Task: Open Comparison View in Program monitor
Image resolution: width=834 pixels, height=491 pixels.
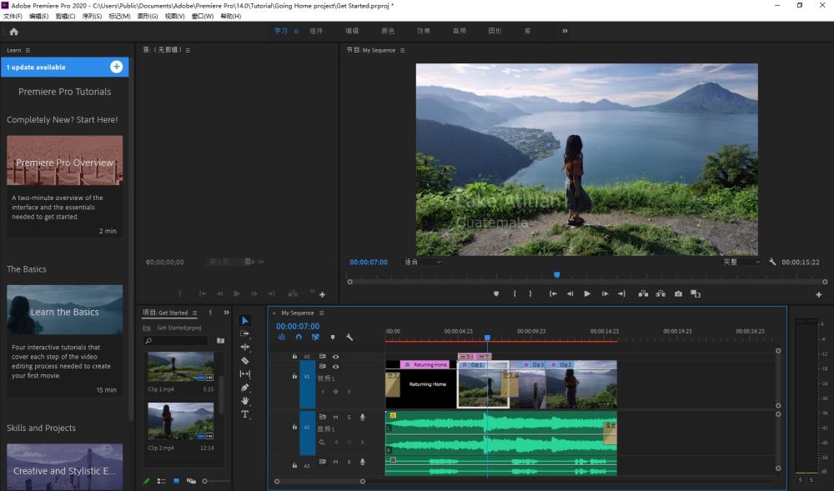Action: coord(696,294)
